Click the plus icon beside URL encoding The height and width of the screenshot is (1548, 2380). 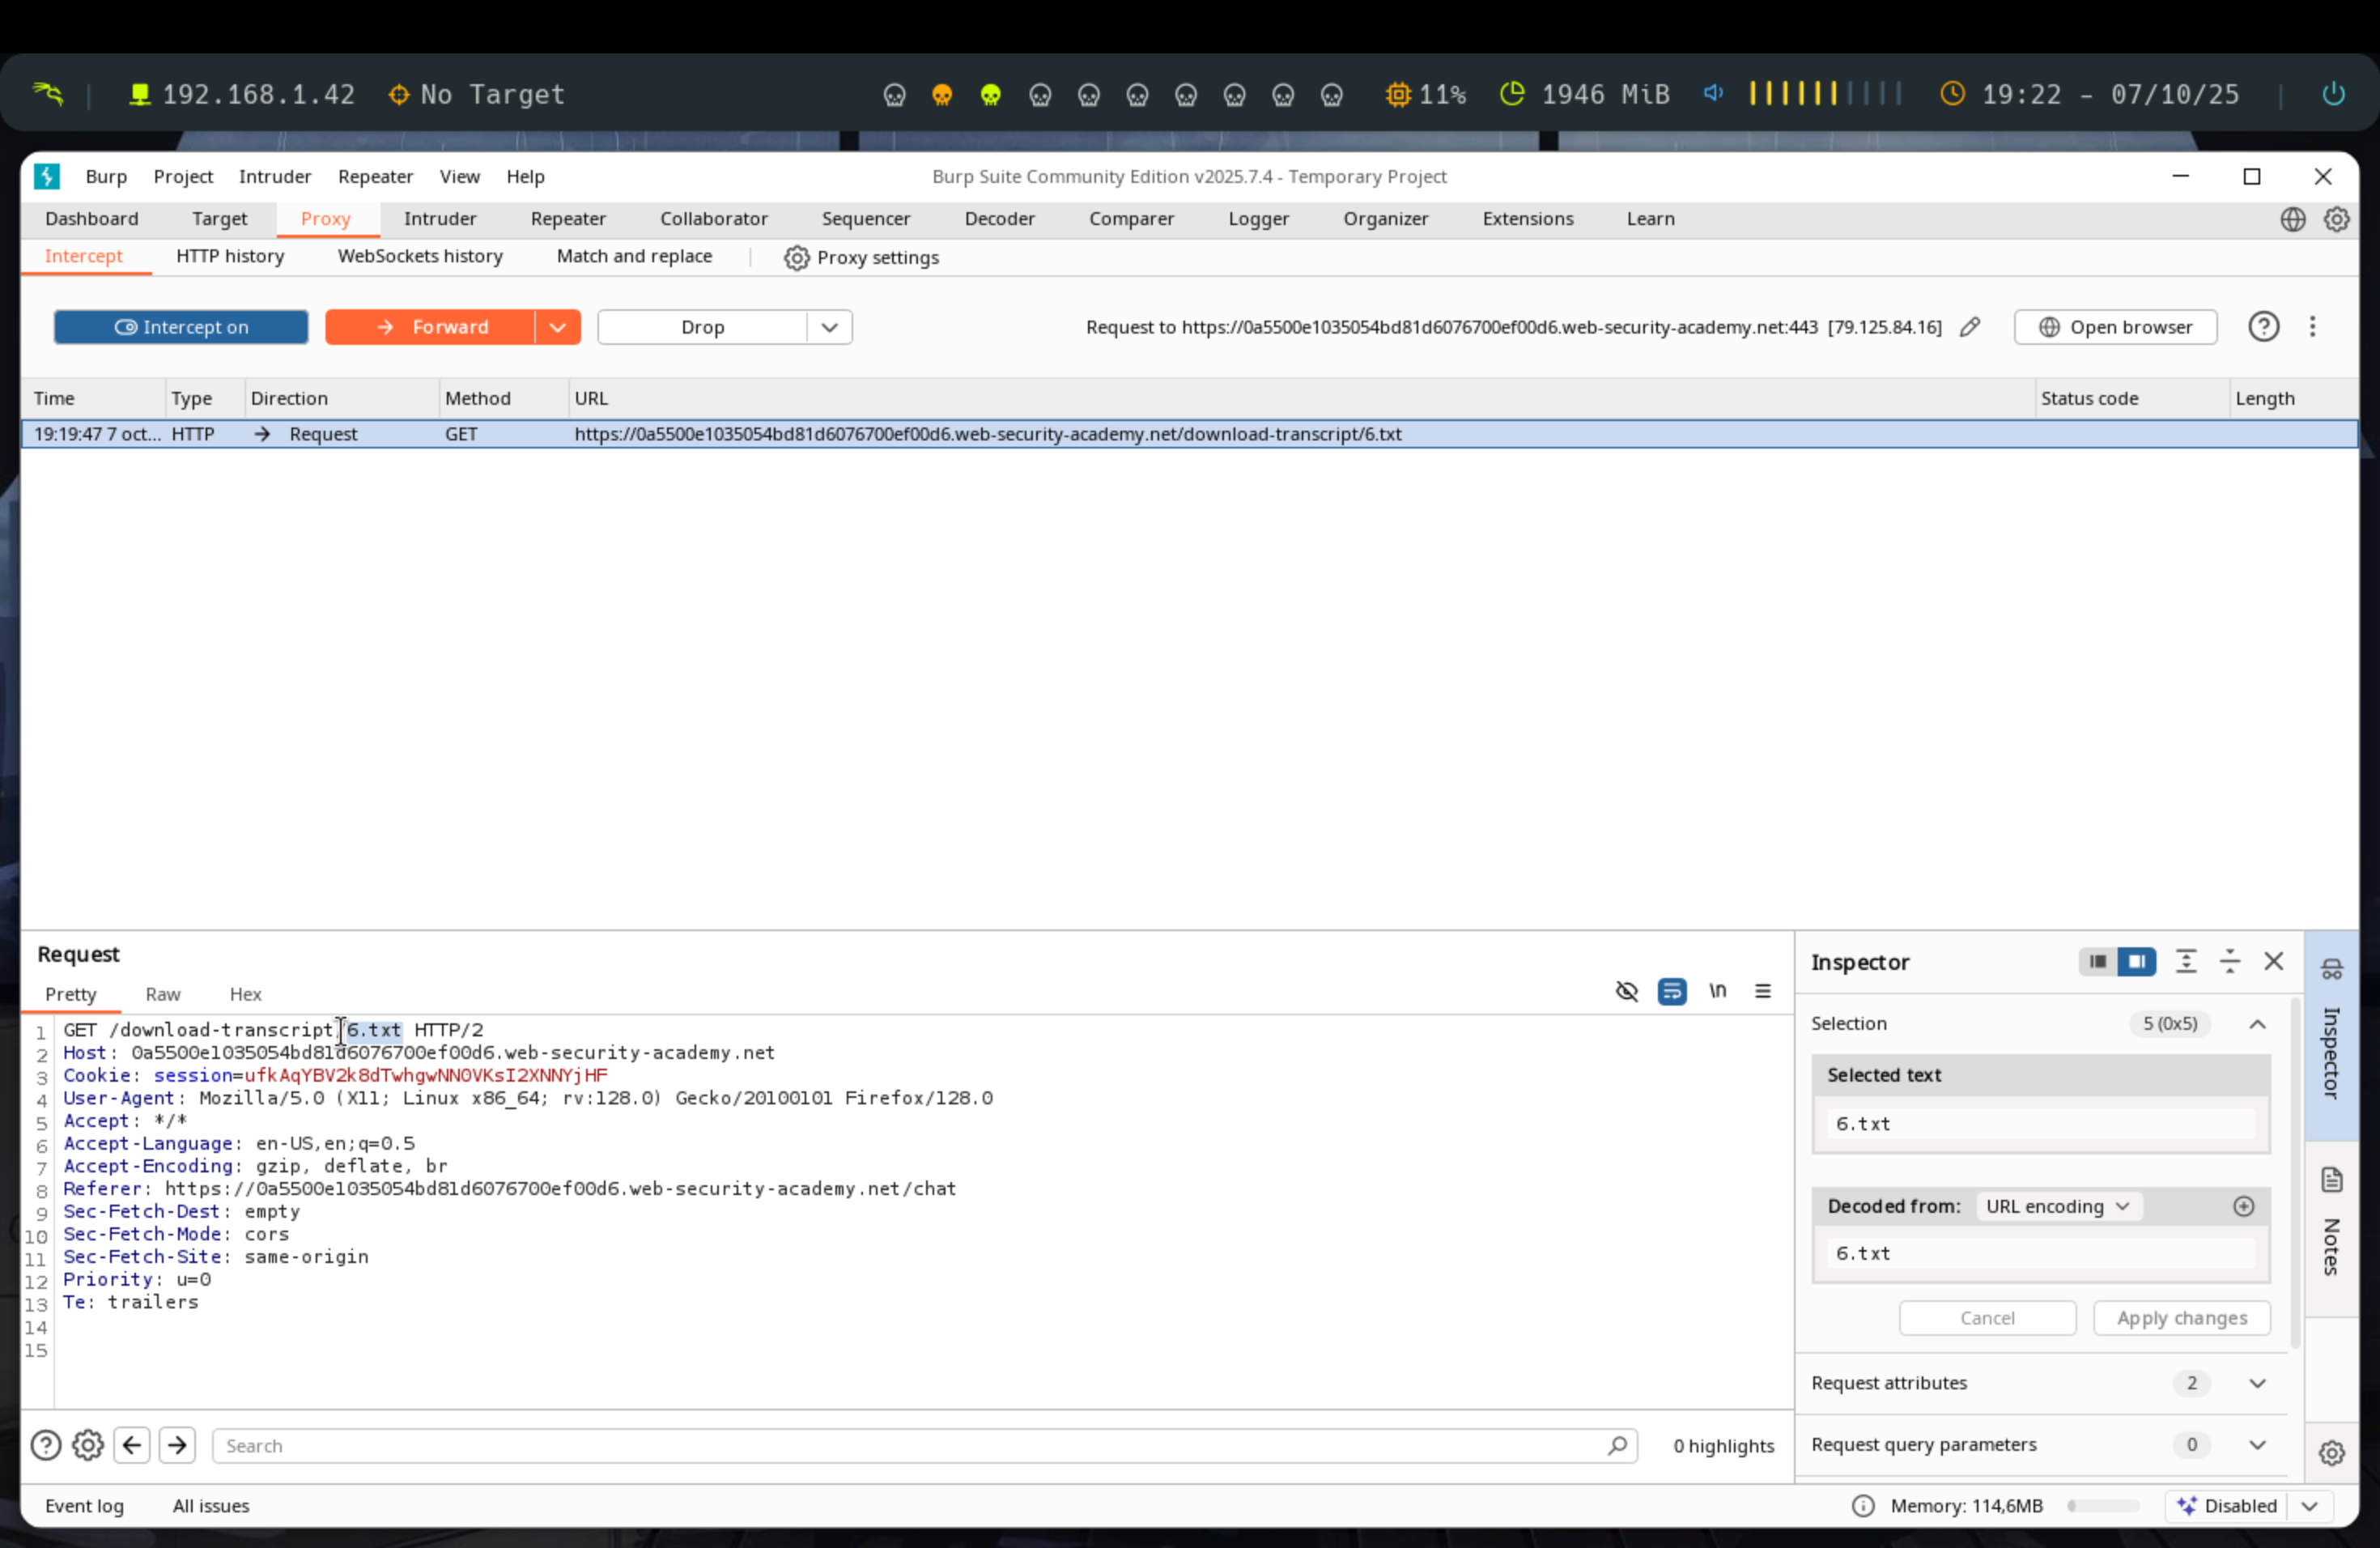click(x=2243, y=1206)
